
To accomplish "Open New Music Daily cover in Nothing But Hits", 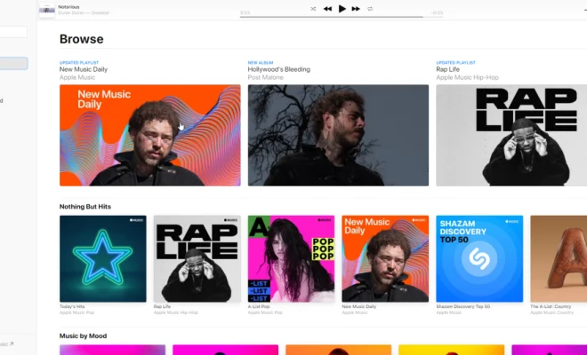I will coord(385,258).
